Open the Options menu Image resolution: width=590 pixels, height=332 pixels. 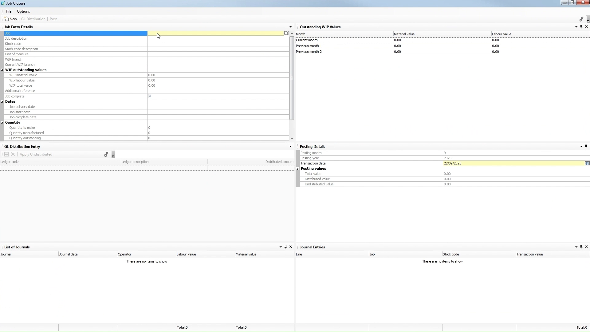[x=23, y=11]
